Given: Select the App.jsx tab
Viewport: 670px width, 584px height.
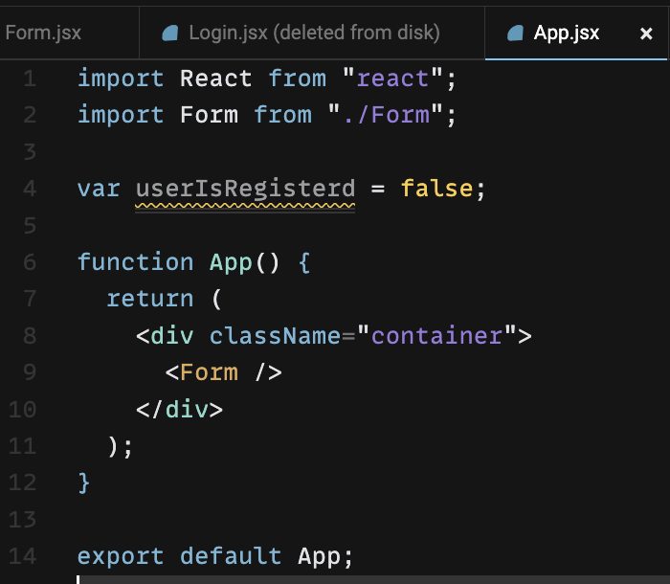Looking at the screenshot, I should [x=575, y=33].
